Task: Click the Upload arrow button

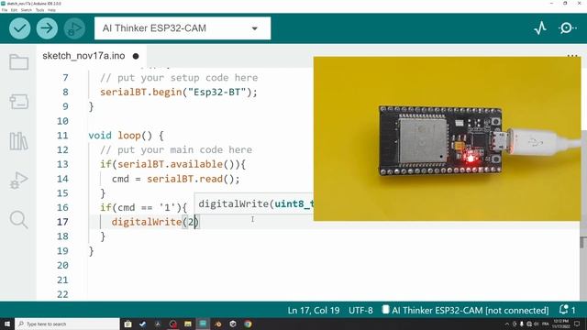Action: coord(47,28)
